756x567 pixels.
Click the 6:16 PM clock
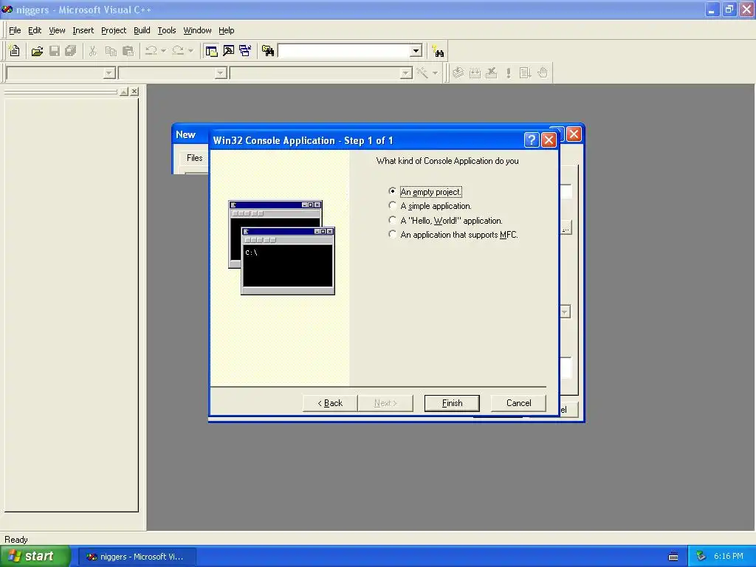(x=729, y=557)
